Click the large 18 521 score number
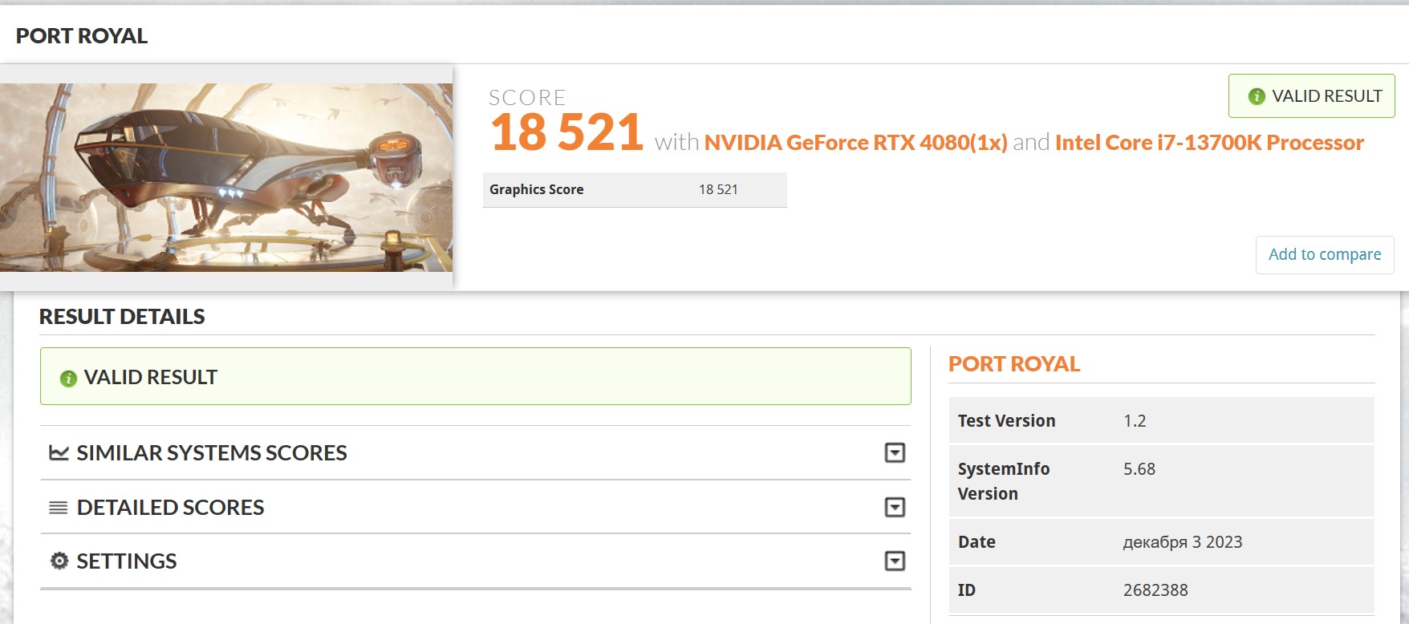Screen dimensions: 1409x624 [566, 132]
